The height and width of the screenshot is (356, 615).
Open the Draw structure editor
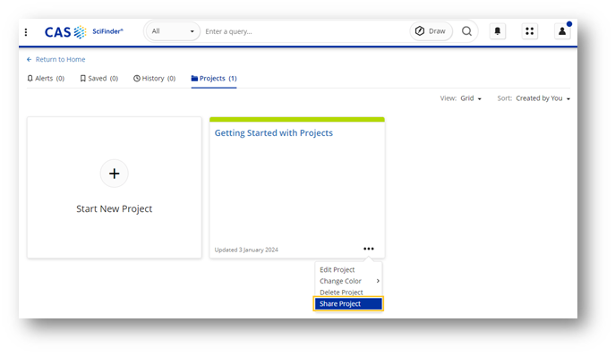coord(431,31)
